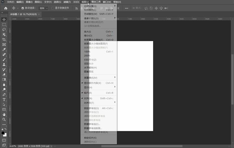Screen dimensions: 234x148
Task: Select the Lasso tool
Action: tap(4, 29)
